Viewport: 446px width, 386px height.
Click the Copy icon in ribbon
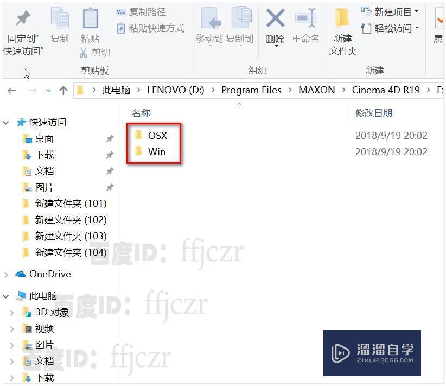pyautogui.click(x=60, y=18)
